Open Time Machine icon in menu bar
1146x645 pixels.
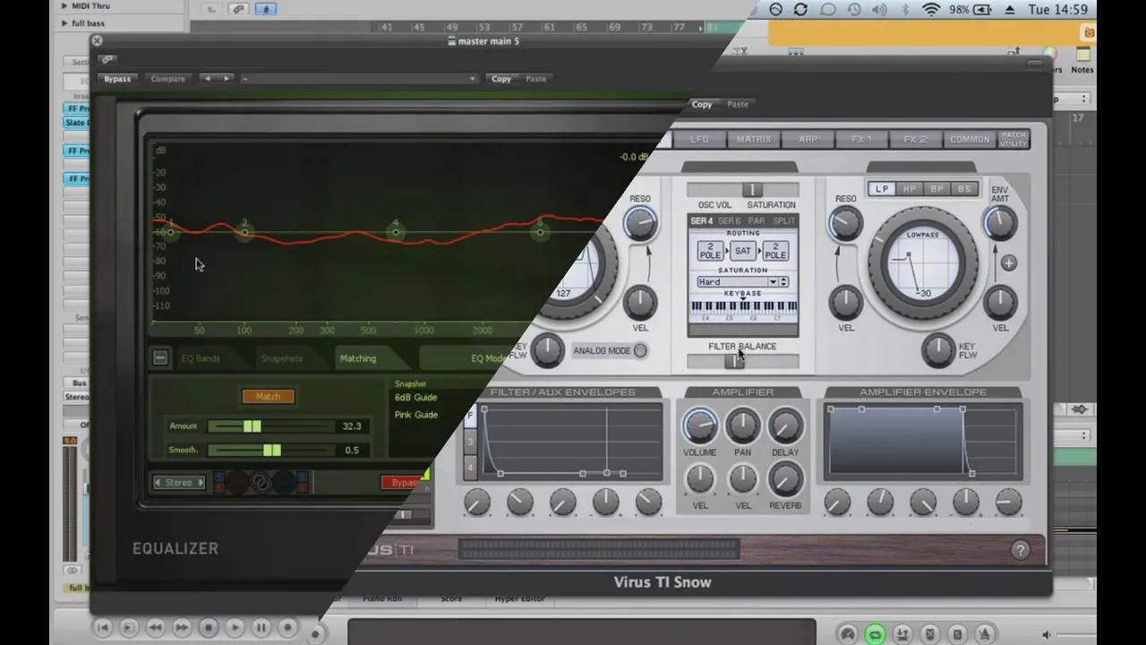point(854,10)
